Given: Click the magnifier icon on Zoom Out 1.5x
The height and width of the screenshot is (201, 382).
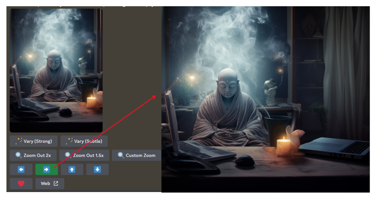Looking at the screenshot, I should point(68,155).
